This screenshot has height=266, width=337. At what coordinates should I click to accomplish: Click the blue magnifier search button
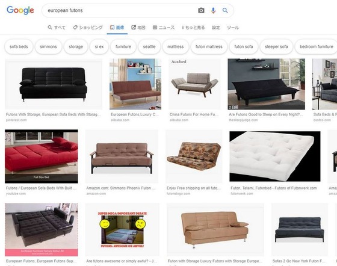click(x=225, y=10)
